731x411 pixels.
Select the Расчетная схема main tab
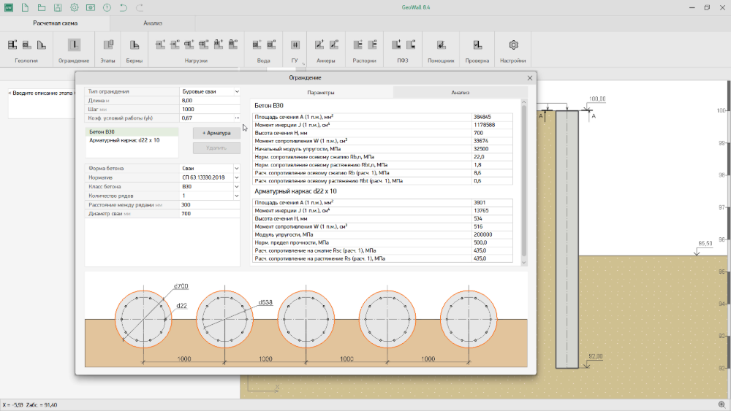point(56,23)
